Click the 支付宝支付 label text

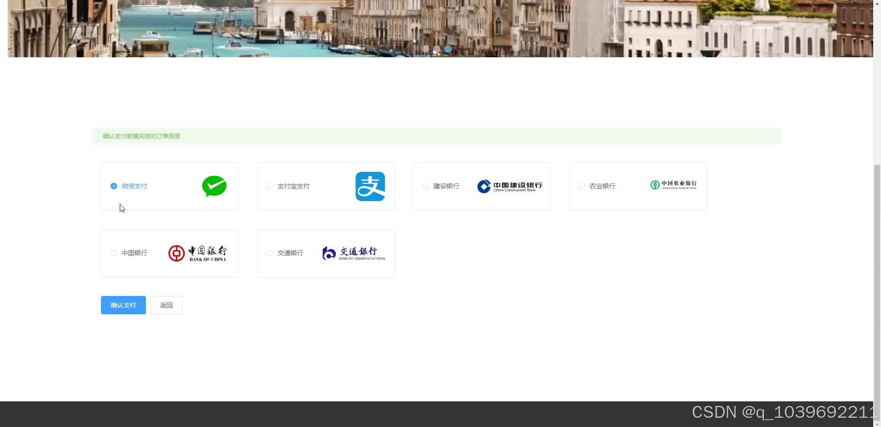(x=294, y=186)
